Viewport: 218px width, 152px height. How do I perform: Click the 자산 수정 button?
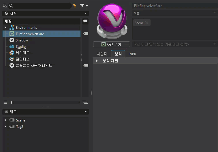(112, 44)
